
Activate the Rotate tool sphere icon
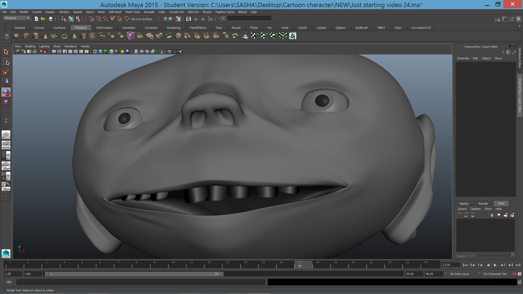[6, 92]
